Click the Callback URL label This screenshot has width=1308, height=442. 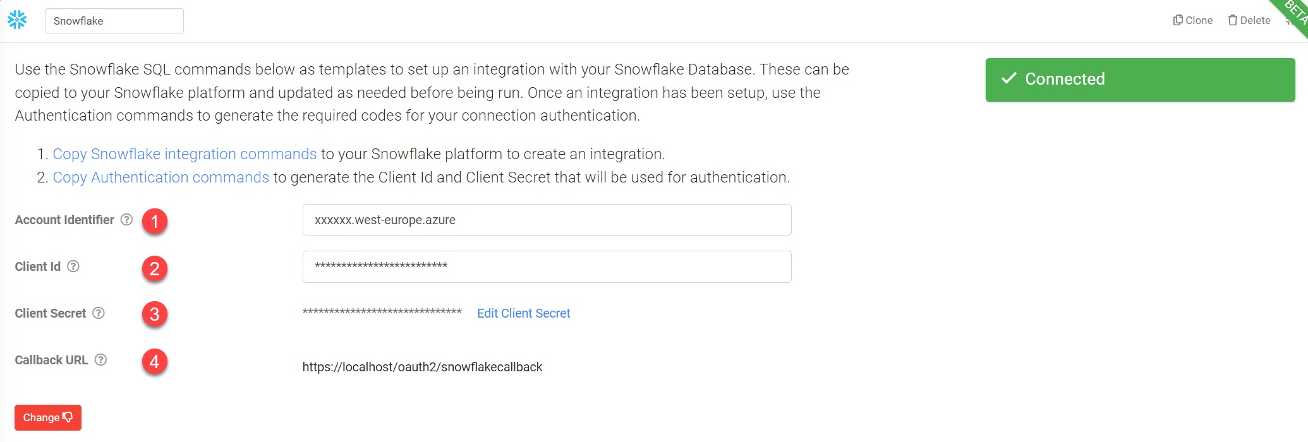point(52,360)
